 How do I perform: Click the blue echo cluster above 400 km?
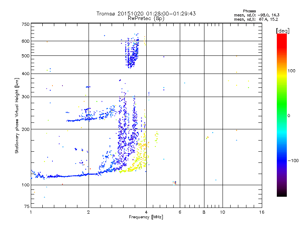[x=132, y=52]
